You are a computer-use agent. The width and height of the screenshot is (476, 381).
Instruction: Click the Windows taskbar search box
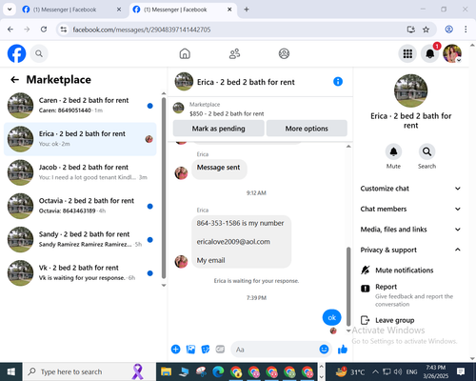tap(89, 371)
